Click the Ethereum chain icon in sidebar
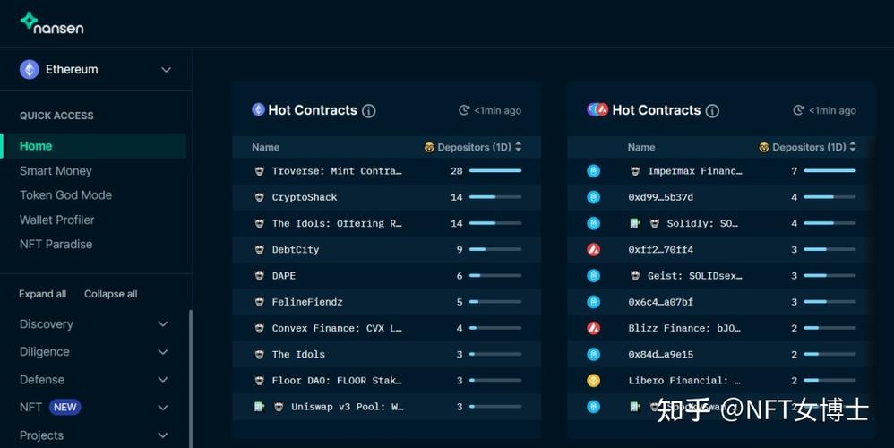 point(30,70)
